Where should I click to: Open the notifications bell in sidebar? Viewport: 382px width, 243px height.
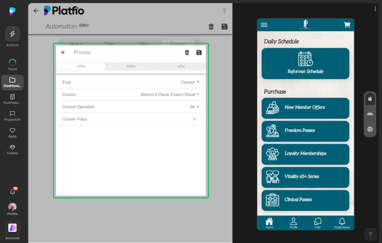12,192
